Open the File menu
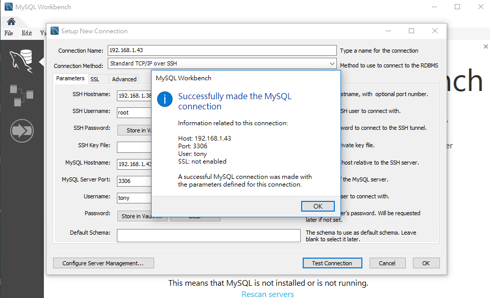Screen dimensions: 490x298 9,33
